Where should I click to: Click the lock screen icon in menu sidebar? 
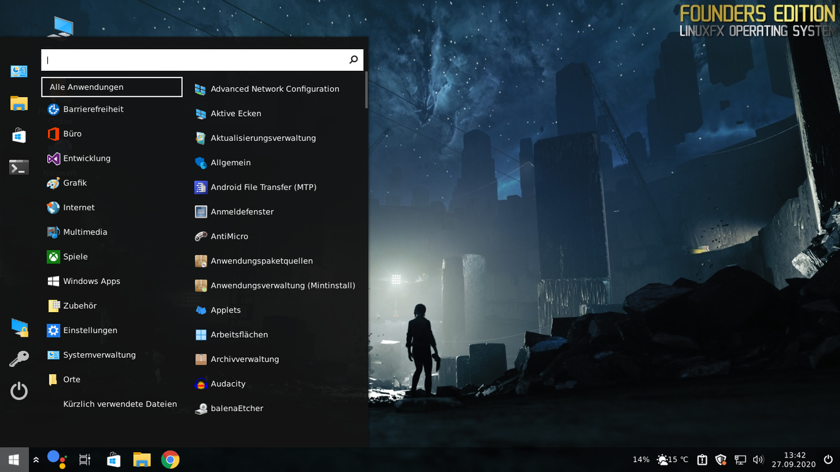[x=19, y=328]
